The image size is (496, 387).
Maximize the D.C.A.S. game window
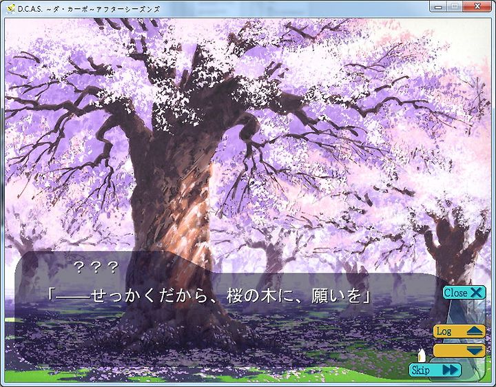[454, 6]
